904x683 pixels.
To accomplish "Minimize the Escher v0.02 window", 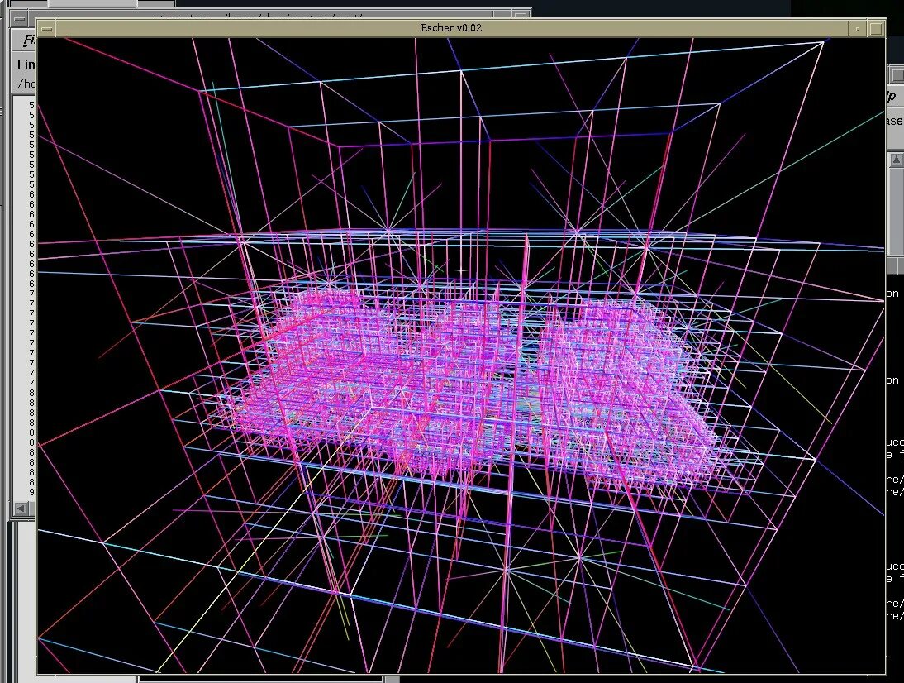I will (858, 28).
